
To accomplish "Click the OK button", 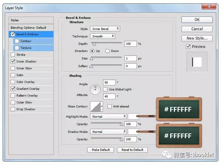I will 197,20.
